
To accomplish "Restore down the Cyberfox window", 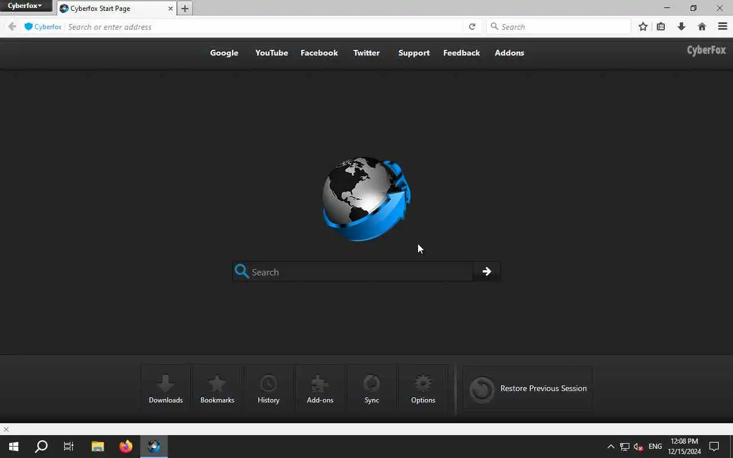I will [x=693, y=8].
